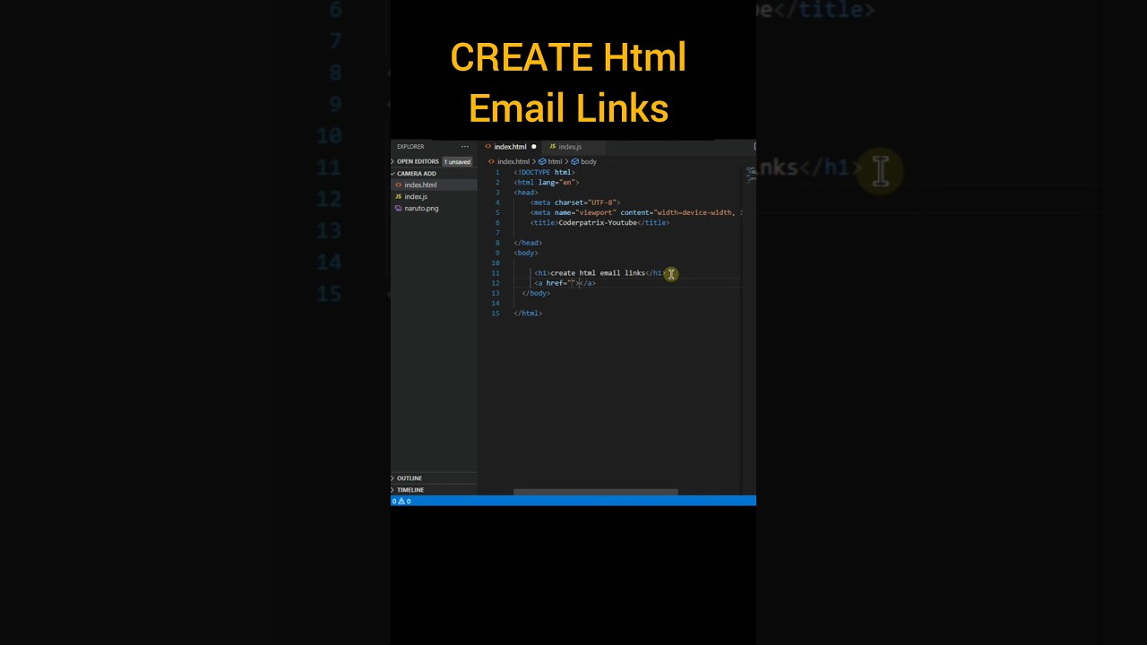Click the '1 unsaved' badge
Screen dimensions: 1147x645
point(457,161)
